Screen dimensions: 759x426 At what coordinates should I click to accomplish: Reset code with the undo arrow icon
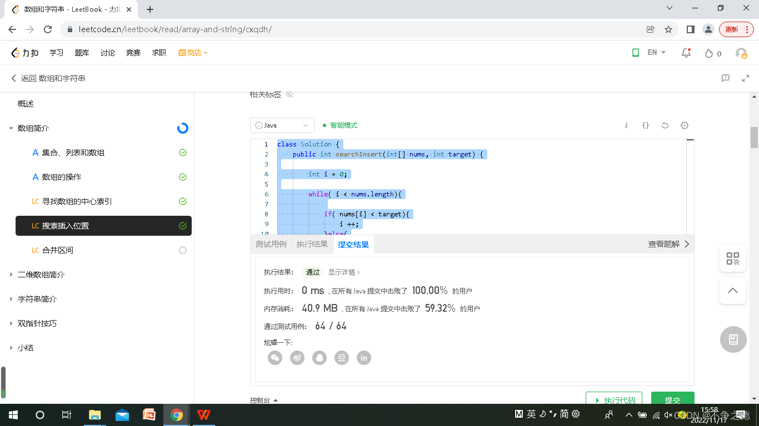click(665, 125)
